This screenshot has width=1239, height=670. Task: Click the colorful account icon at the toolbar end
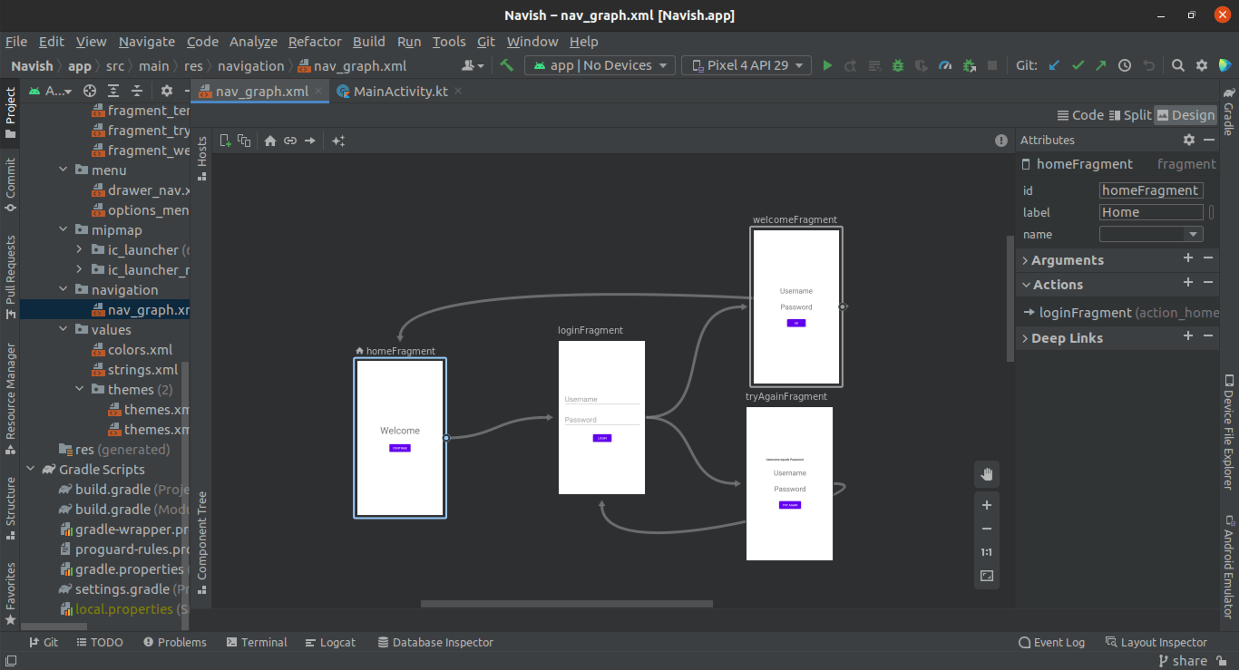1226,65
